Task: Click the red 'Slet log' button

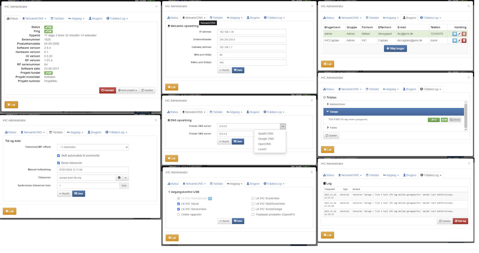Action: point(460,221)
